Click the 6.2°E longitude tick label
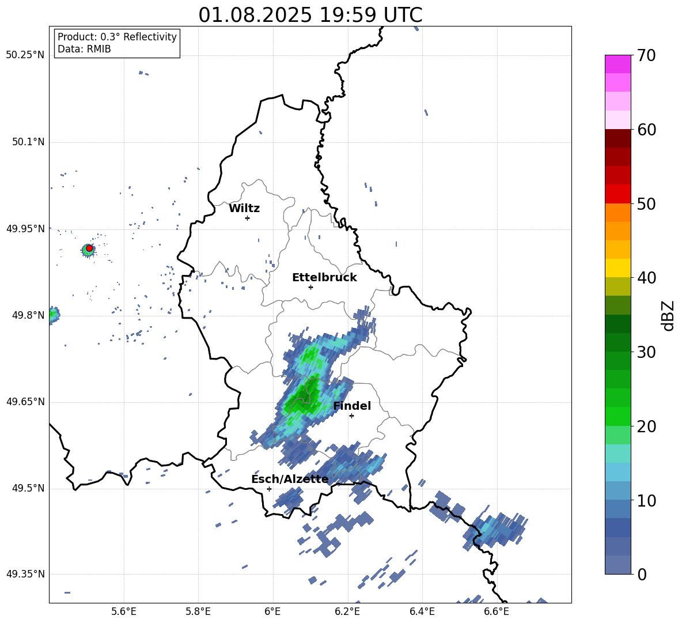Viewport: 682px width, 623px height. click(347, 611)
